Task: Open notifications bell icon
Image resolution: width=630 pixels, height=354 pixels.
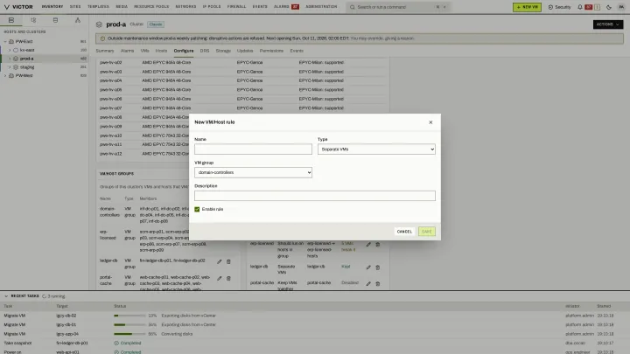Action: coord(580,7)
